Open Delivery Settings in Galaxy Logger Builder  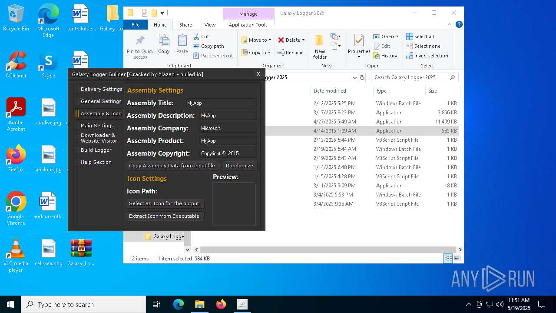[101, 89]
